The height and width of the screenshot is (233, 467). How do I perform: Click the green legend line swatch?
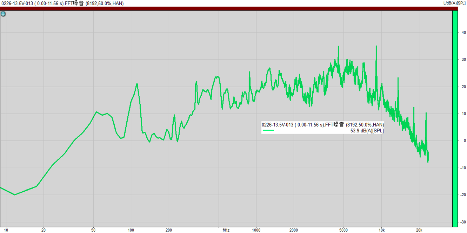(x=268, y=131)
